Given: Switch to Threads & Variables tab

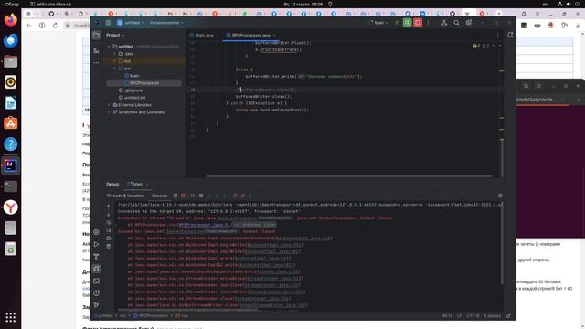Looking at the screenshot, I should [125, 196].
